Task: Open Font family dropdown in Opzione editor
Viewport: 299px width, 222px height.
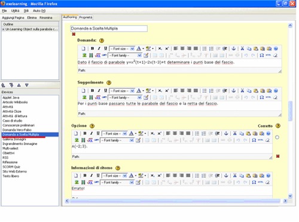Action: point(117,140)
